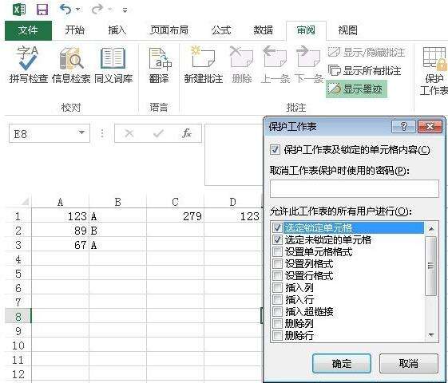The height and width of the screenshot is (383, 448).
Task: Confirm with the 确定 button
Action: (342, 363)
